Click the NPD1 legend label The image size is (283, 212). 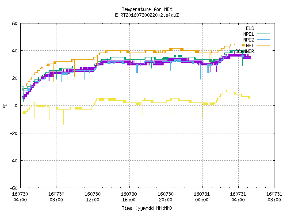tap(249, 34)
